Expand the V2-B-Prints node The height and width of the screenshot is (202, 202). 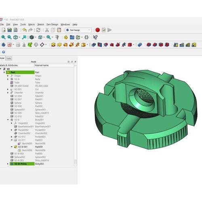[x=8, y=164]
